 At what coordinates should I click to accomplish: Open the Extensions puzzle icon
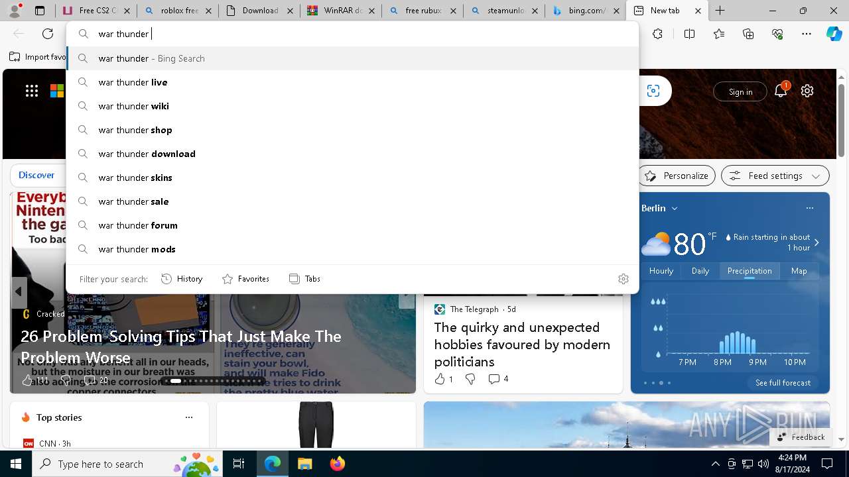tap(657, 34)
